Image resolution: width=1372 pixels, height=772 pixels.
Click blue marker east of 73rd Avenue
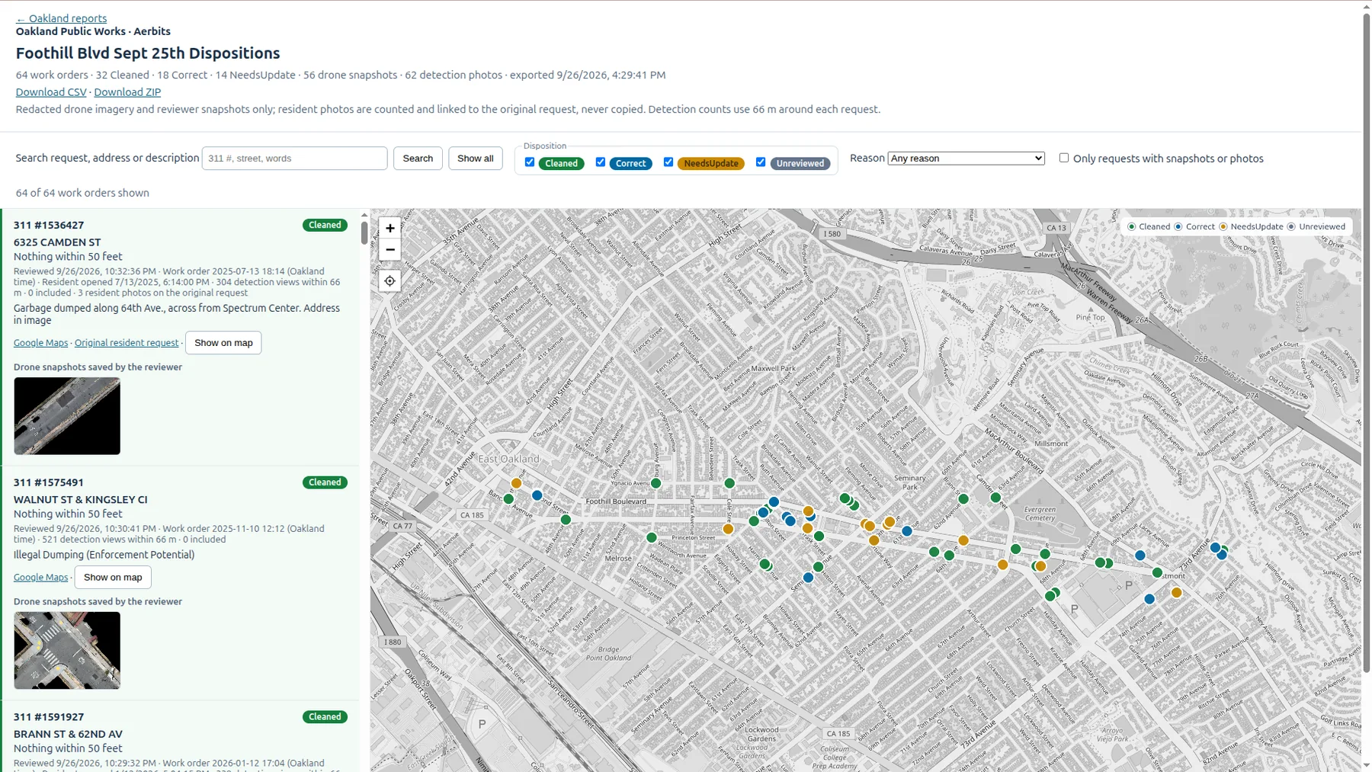tap(1222, 555)
